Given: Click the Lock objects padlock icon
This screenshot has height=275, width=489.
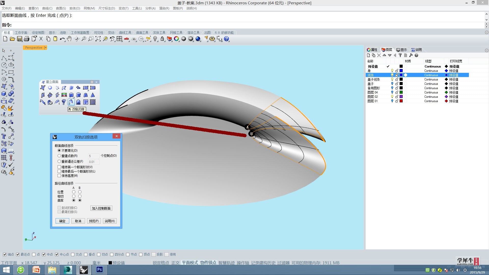Looking at the screenshot, I should 162,39.
